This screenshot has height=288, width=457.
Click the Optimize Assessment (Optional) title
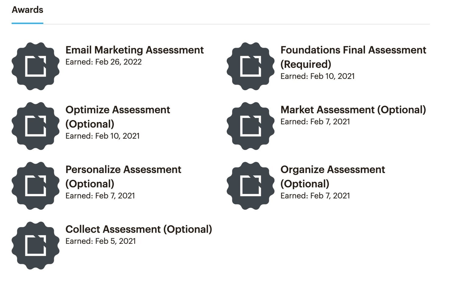pyautogui.click(x=118, y=117)
